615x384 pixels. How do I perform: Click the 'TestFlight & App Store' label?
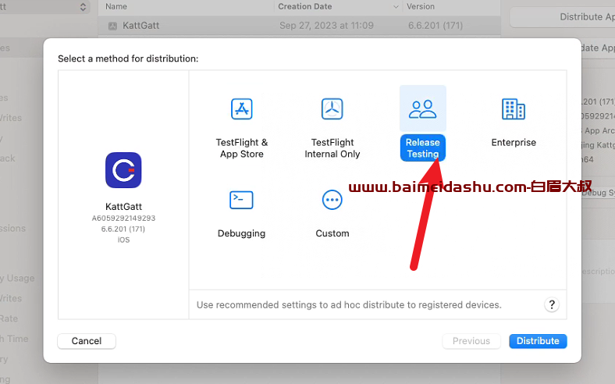click(242, 148)
